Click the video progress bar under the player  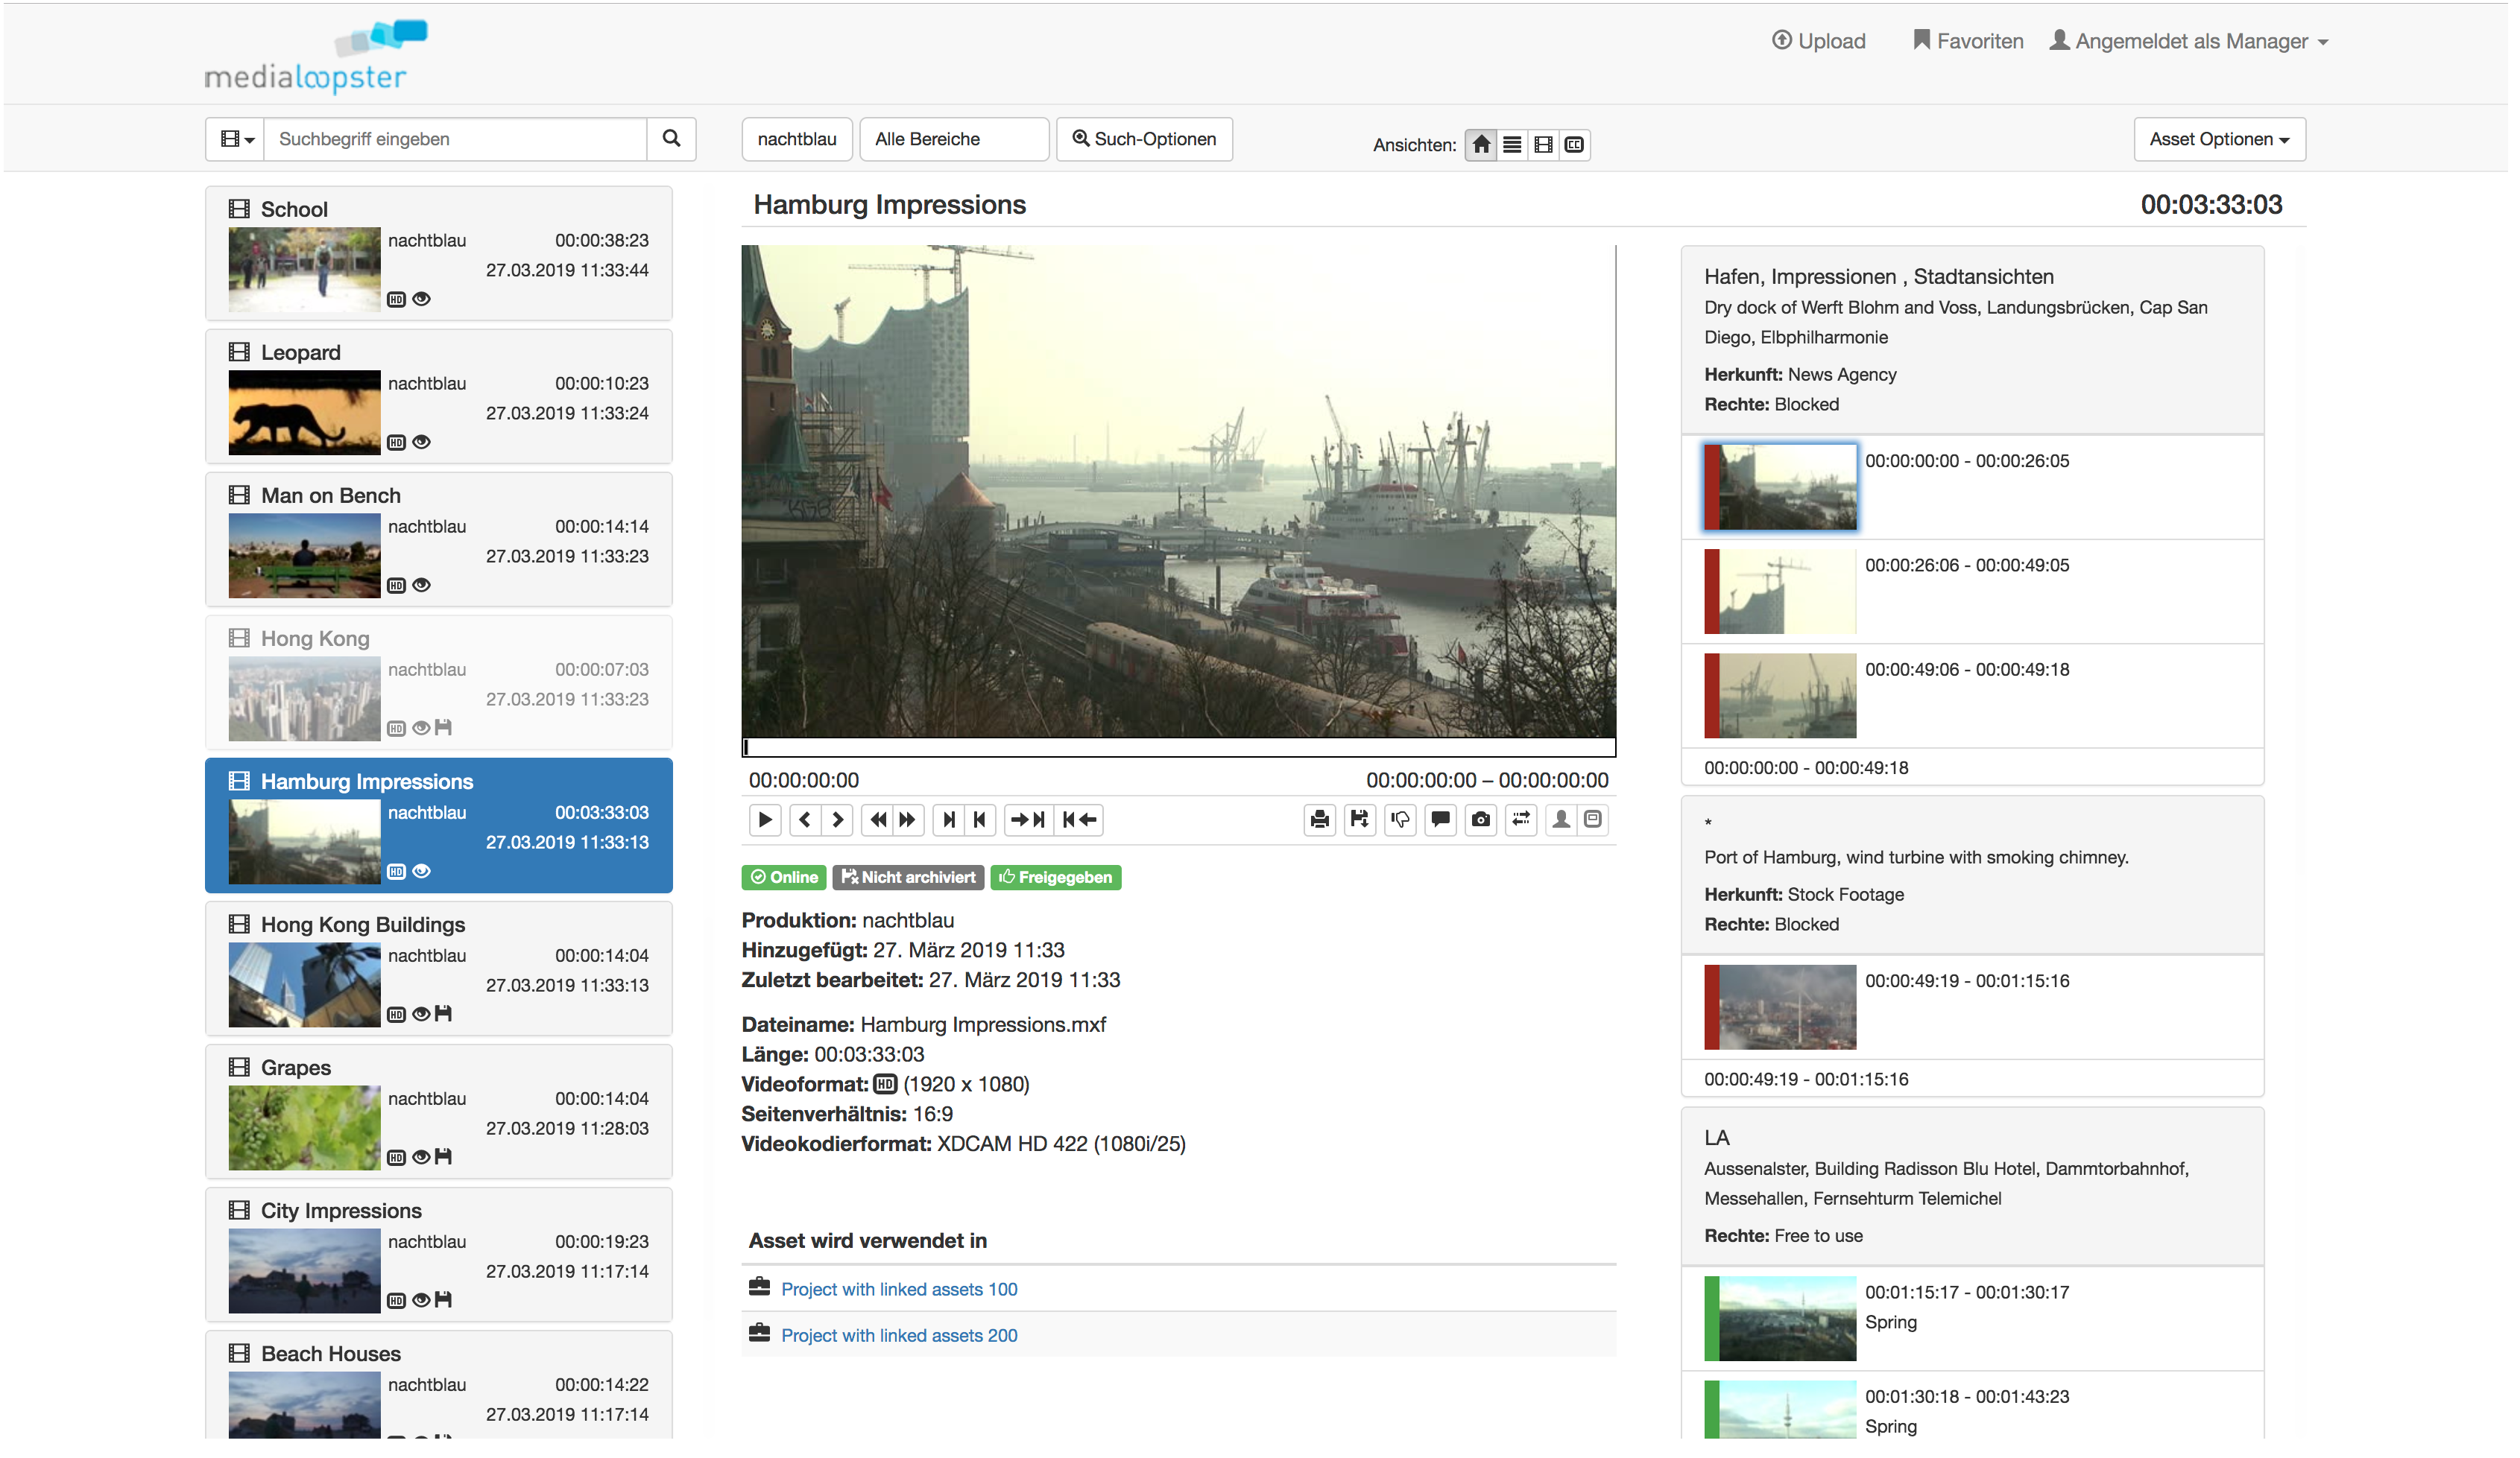[1178, 747]
